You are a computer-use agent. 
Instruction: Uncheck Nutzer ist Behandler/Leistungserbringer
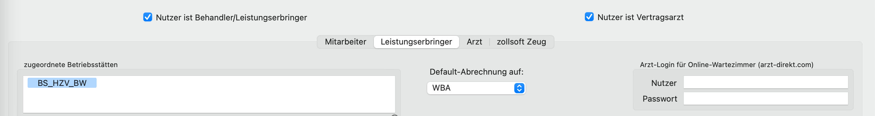148,17
